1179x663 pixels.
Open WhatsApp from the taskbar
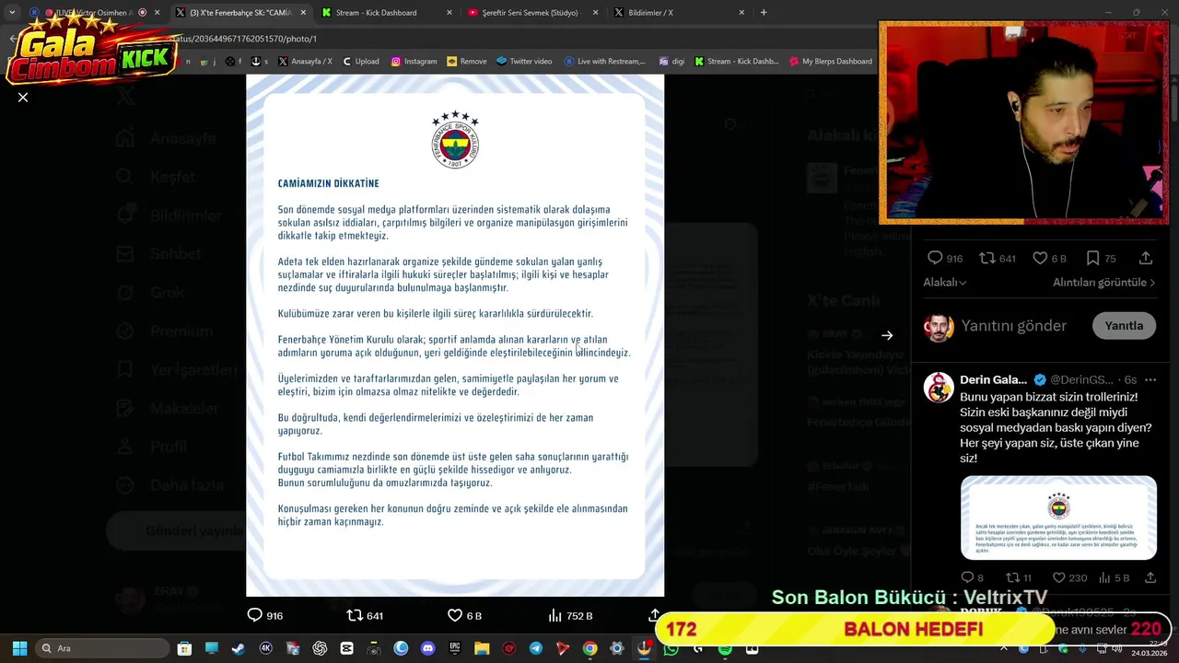coord(671,648)
